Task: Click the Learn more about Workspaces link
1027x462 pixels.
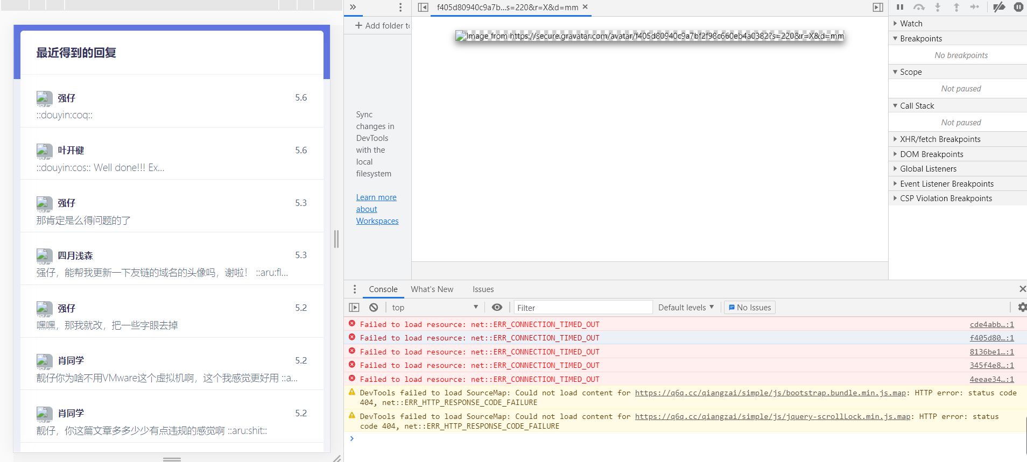Action: pos(377,209)
